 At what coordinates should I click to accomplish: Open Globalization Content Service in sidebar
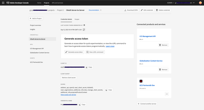(39, 53)
